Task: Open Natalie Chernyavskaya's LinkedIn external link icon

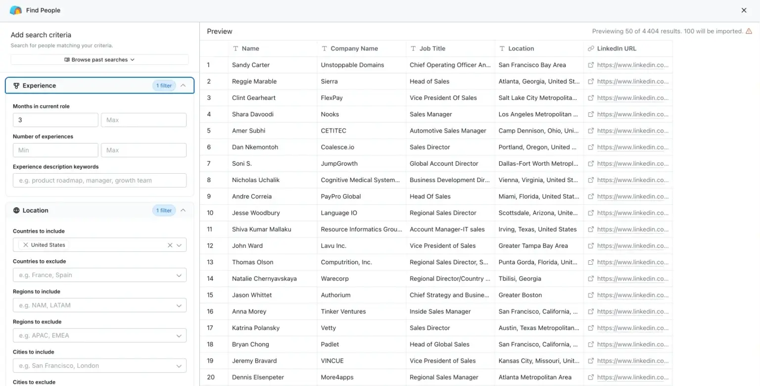Action: click(x=590, y=279)
